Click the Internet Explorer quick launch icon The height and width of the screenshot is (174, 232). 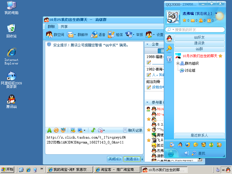point(28,170)
